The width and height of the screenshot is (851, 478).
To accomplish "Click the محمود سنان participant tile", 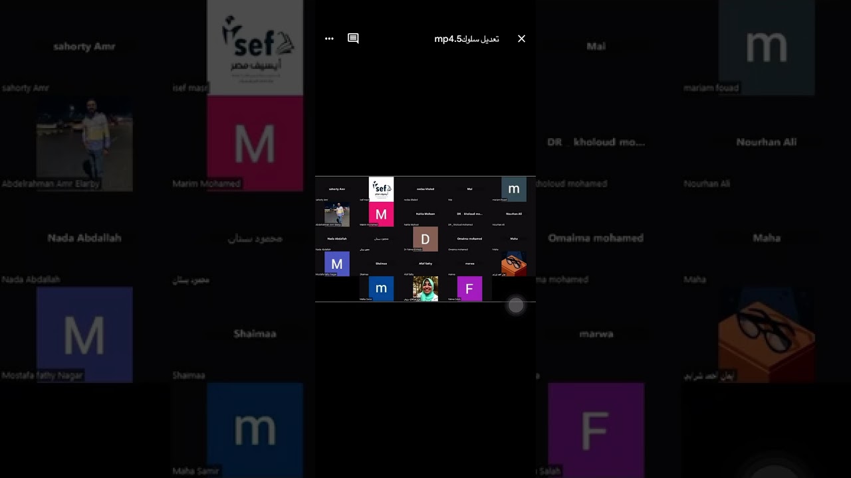I will click(381, 239).
